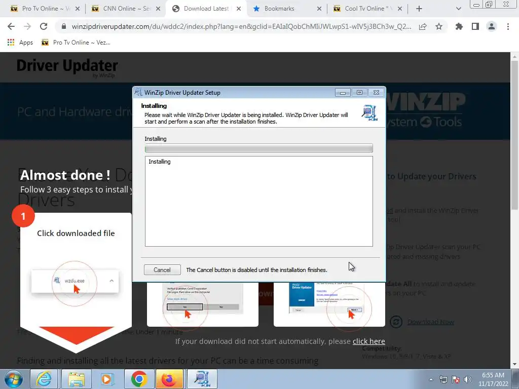Click the scrollbar down arrow
This screenshot has height=389, width=519.
pyautogui.click(x=514, y=365)
